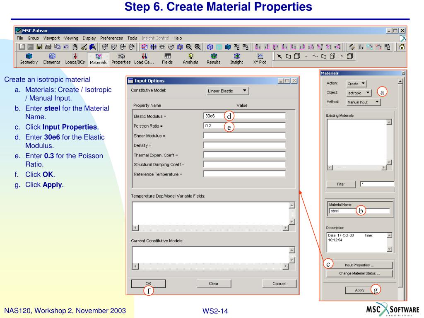Click the Material Name field
Viewport: 424px width, 318px height.
(360, 211)
